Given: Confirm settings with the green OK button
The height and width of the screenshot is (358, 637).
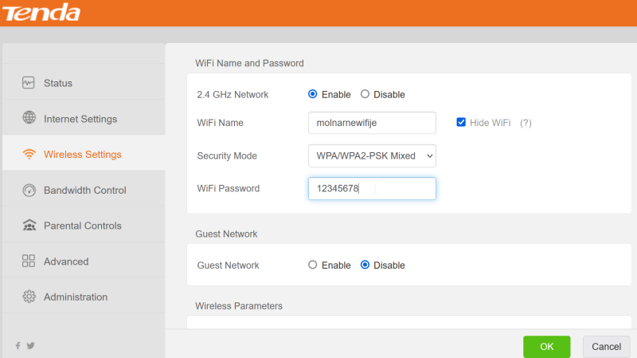Looking at the screenshot, I should point(546,347).
